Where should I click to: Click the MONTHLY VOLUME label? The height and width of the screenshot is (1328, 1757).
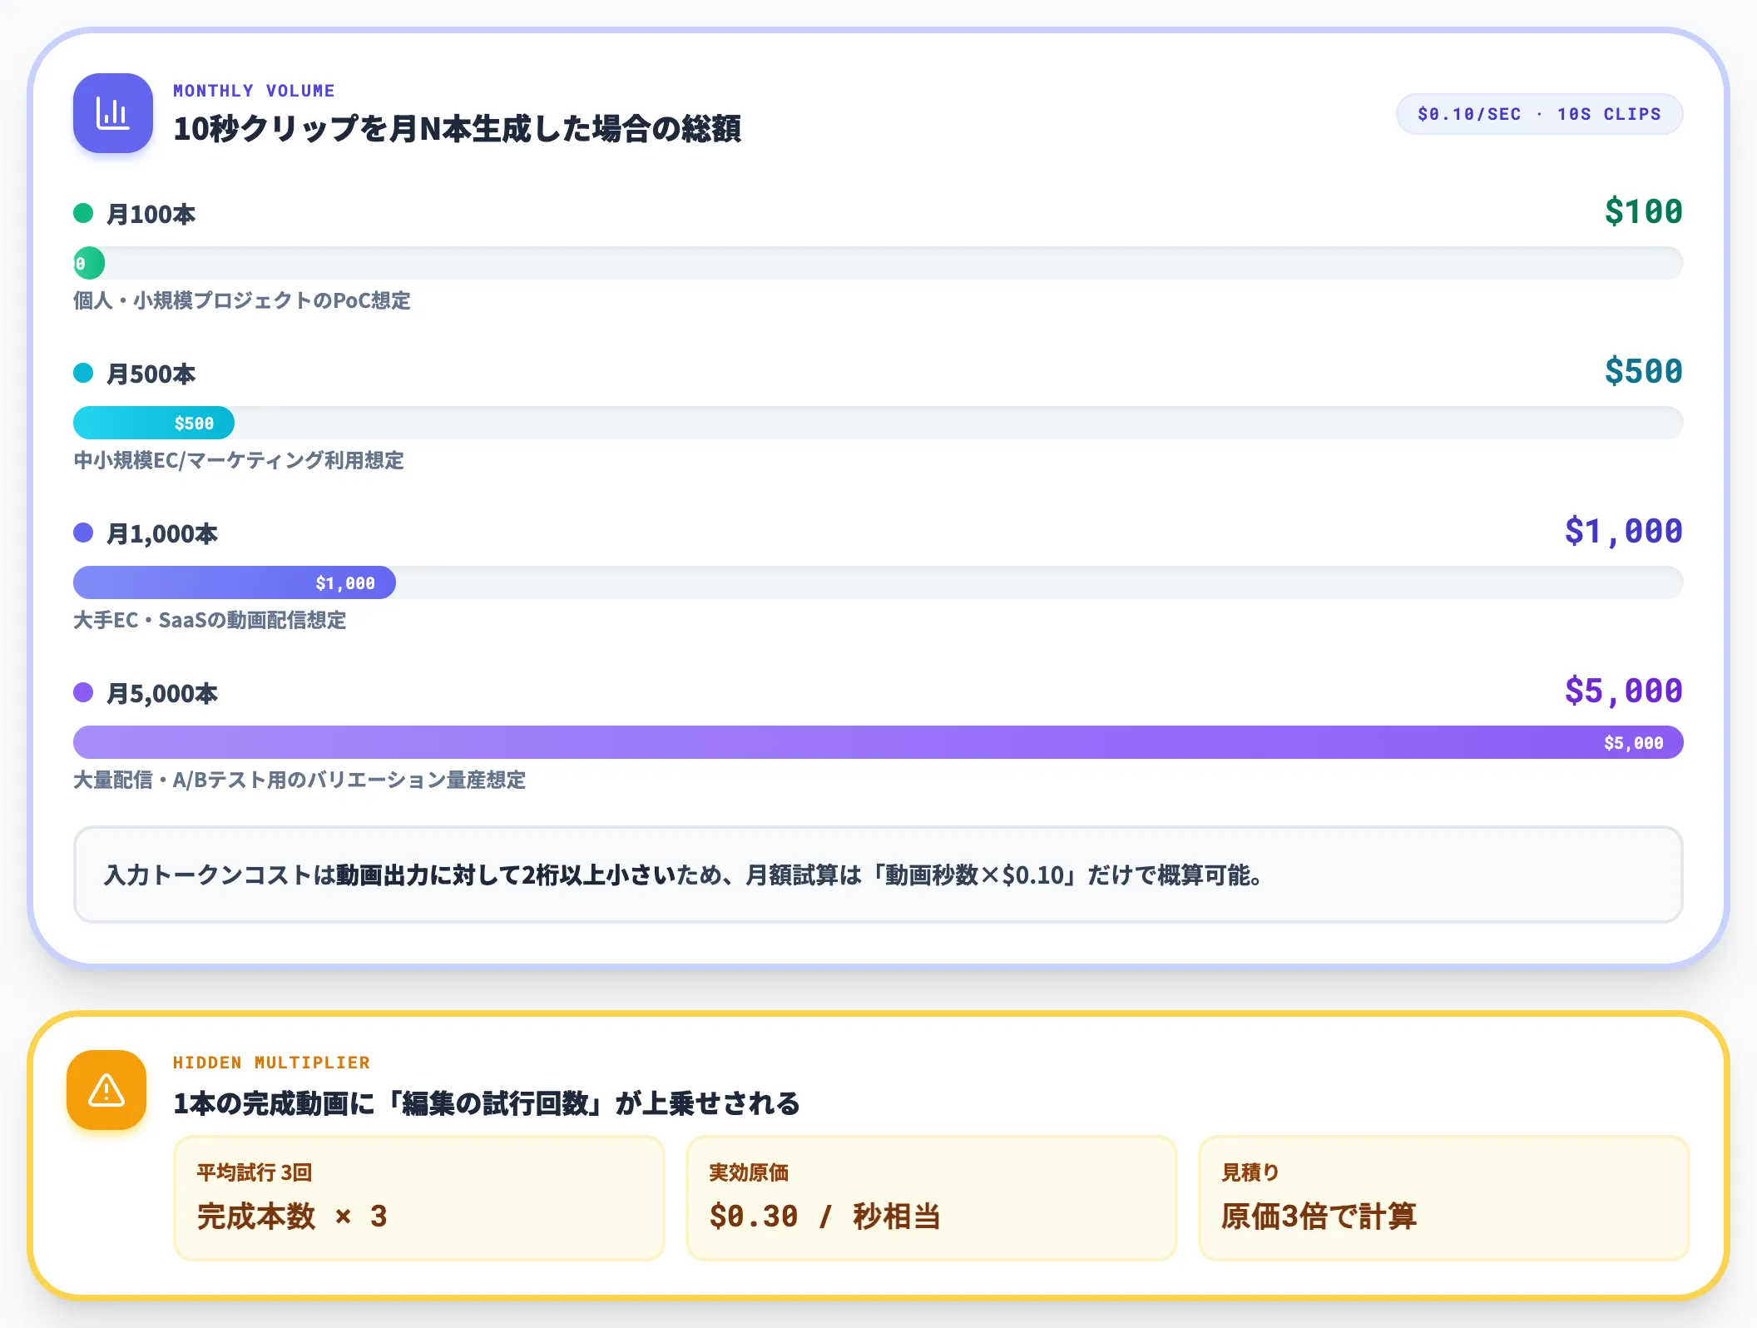(x=254, y=91)
